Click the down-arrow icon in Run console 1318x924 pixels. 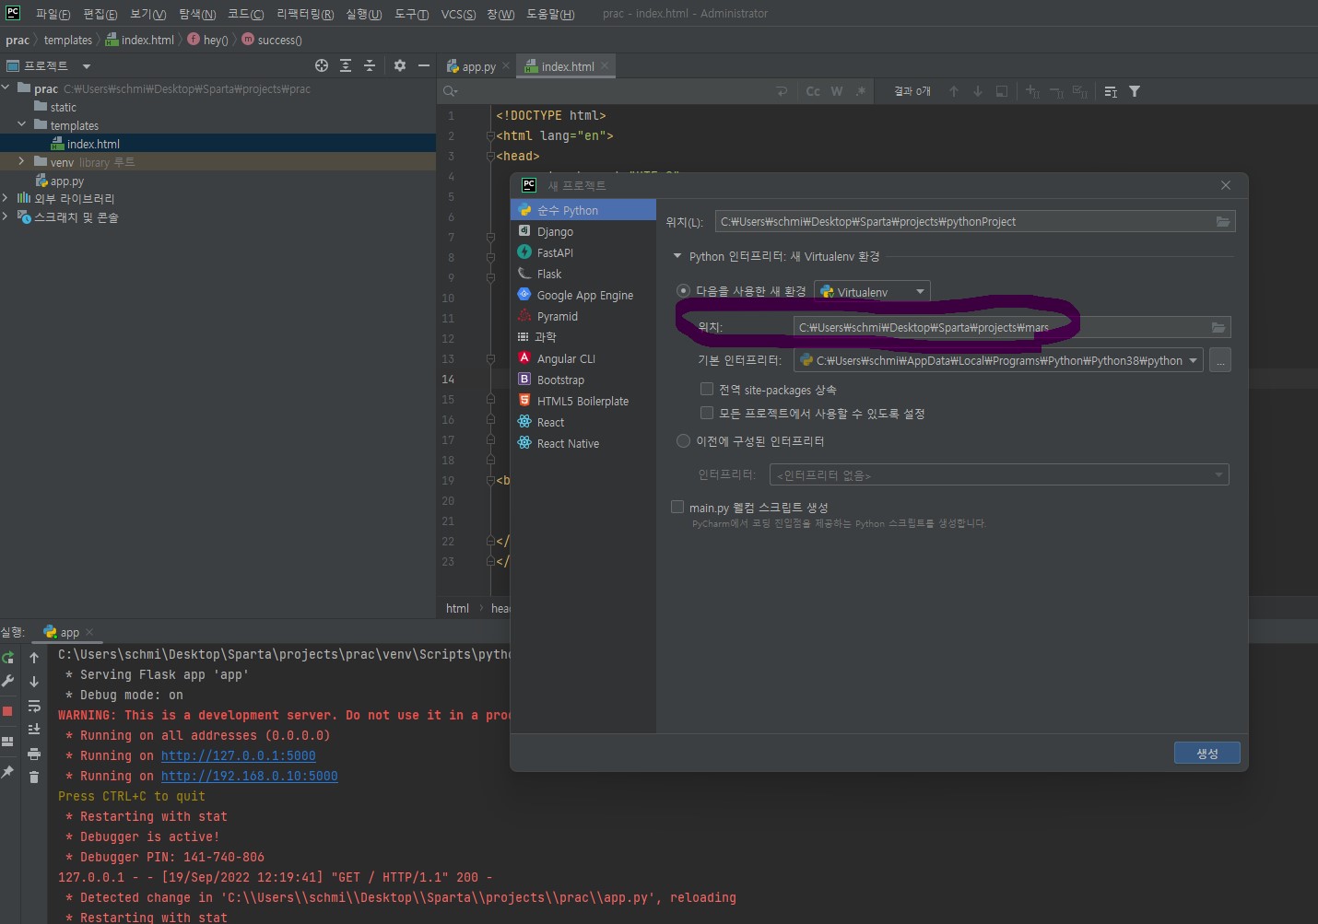34,682
